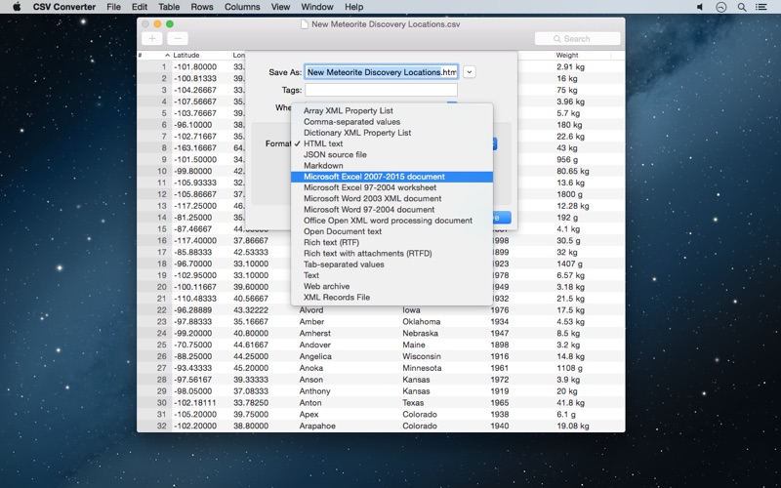Select Array XML Property List format
781x488 pixels.
point(392,110)
